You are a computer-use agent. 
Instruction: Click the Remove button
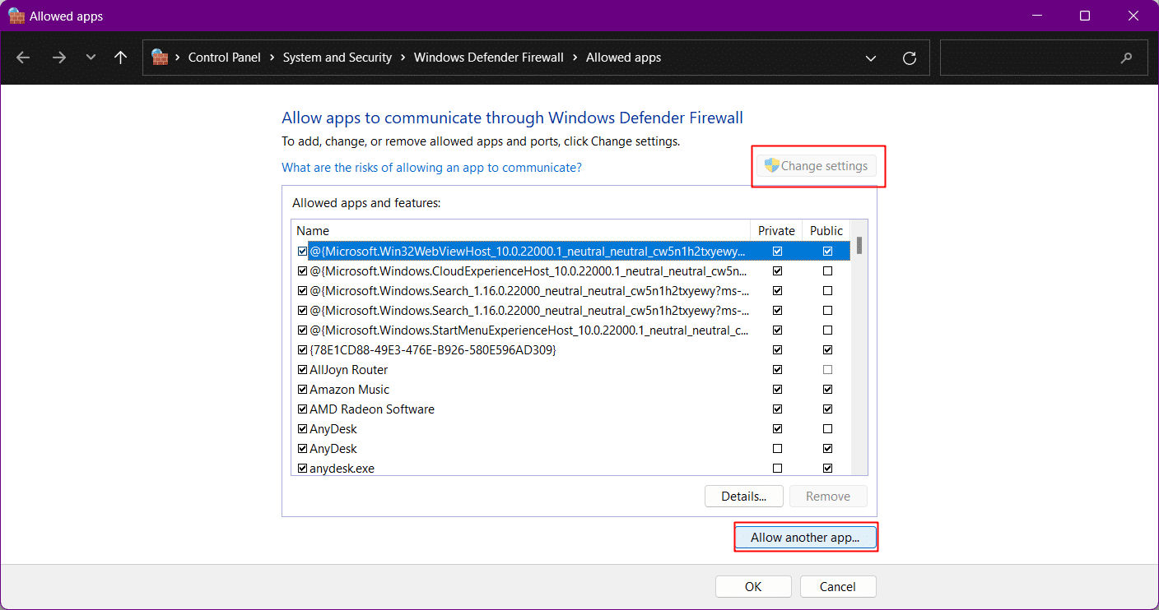(x=828, y=497)
